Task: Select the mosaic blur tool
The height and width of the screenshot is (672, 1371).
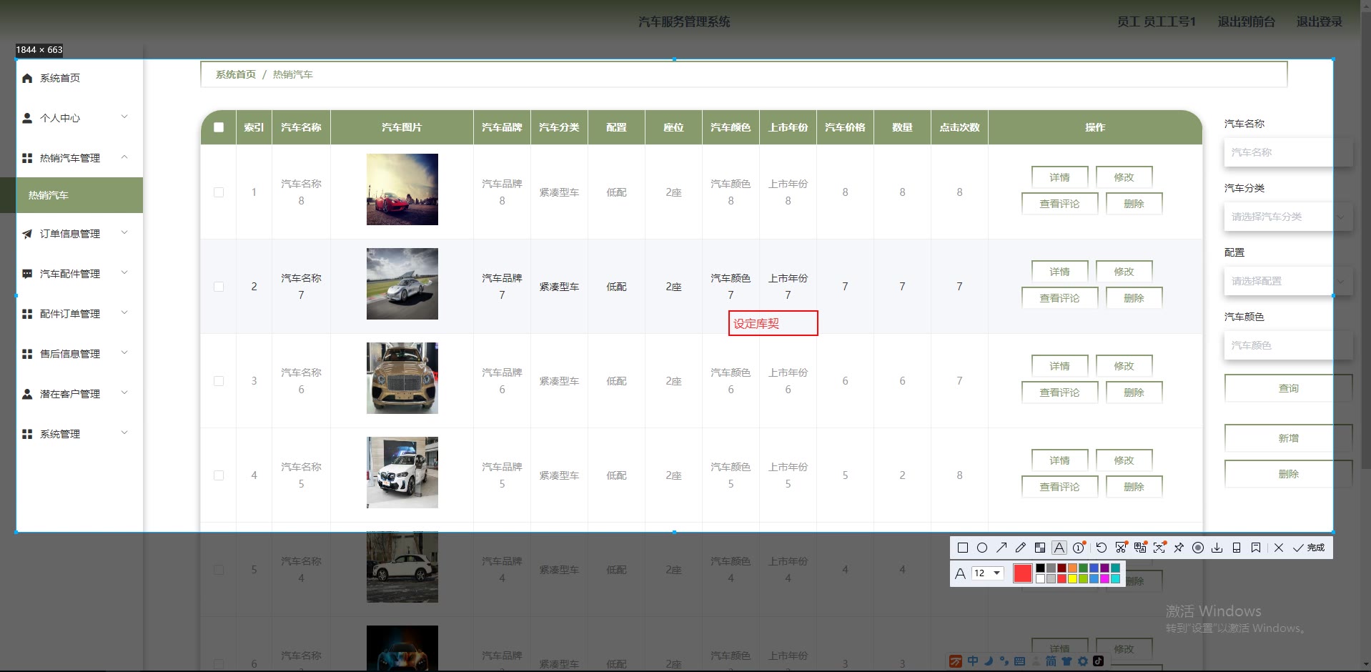Action: coord(1039,548)
